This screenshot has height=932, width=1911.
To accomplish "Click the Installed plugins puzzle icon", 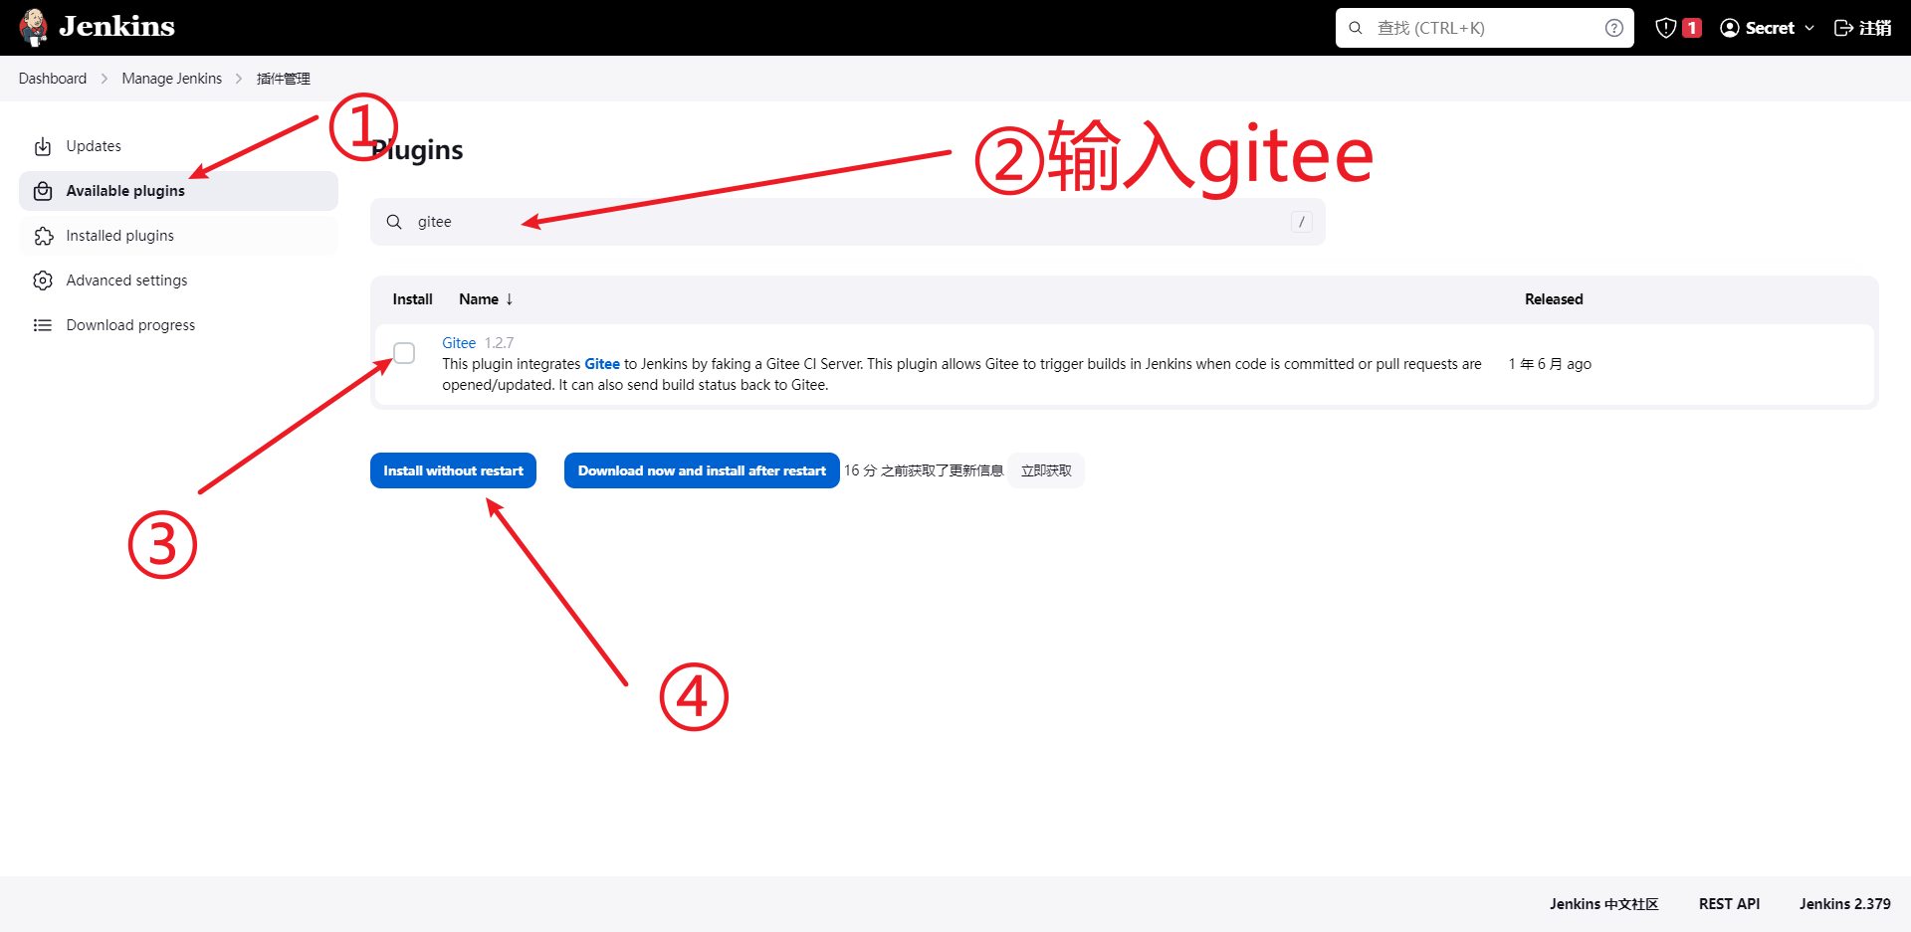I will coord(43,236).
